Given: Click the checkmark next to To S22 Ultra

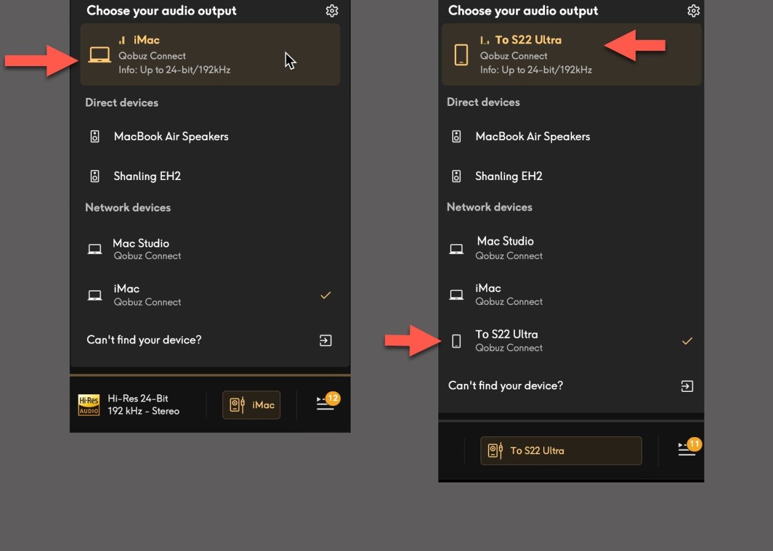Looking at the screenshot, I should tap(687, 341).
